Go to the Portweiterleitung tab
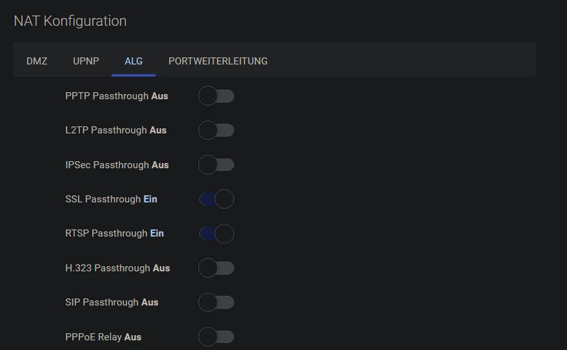This screenshot has height=350, width=567. coord(218,61)
